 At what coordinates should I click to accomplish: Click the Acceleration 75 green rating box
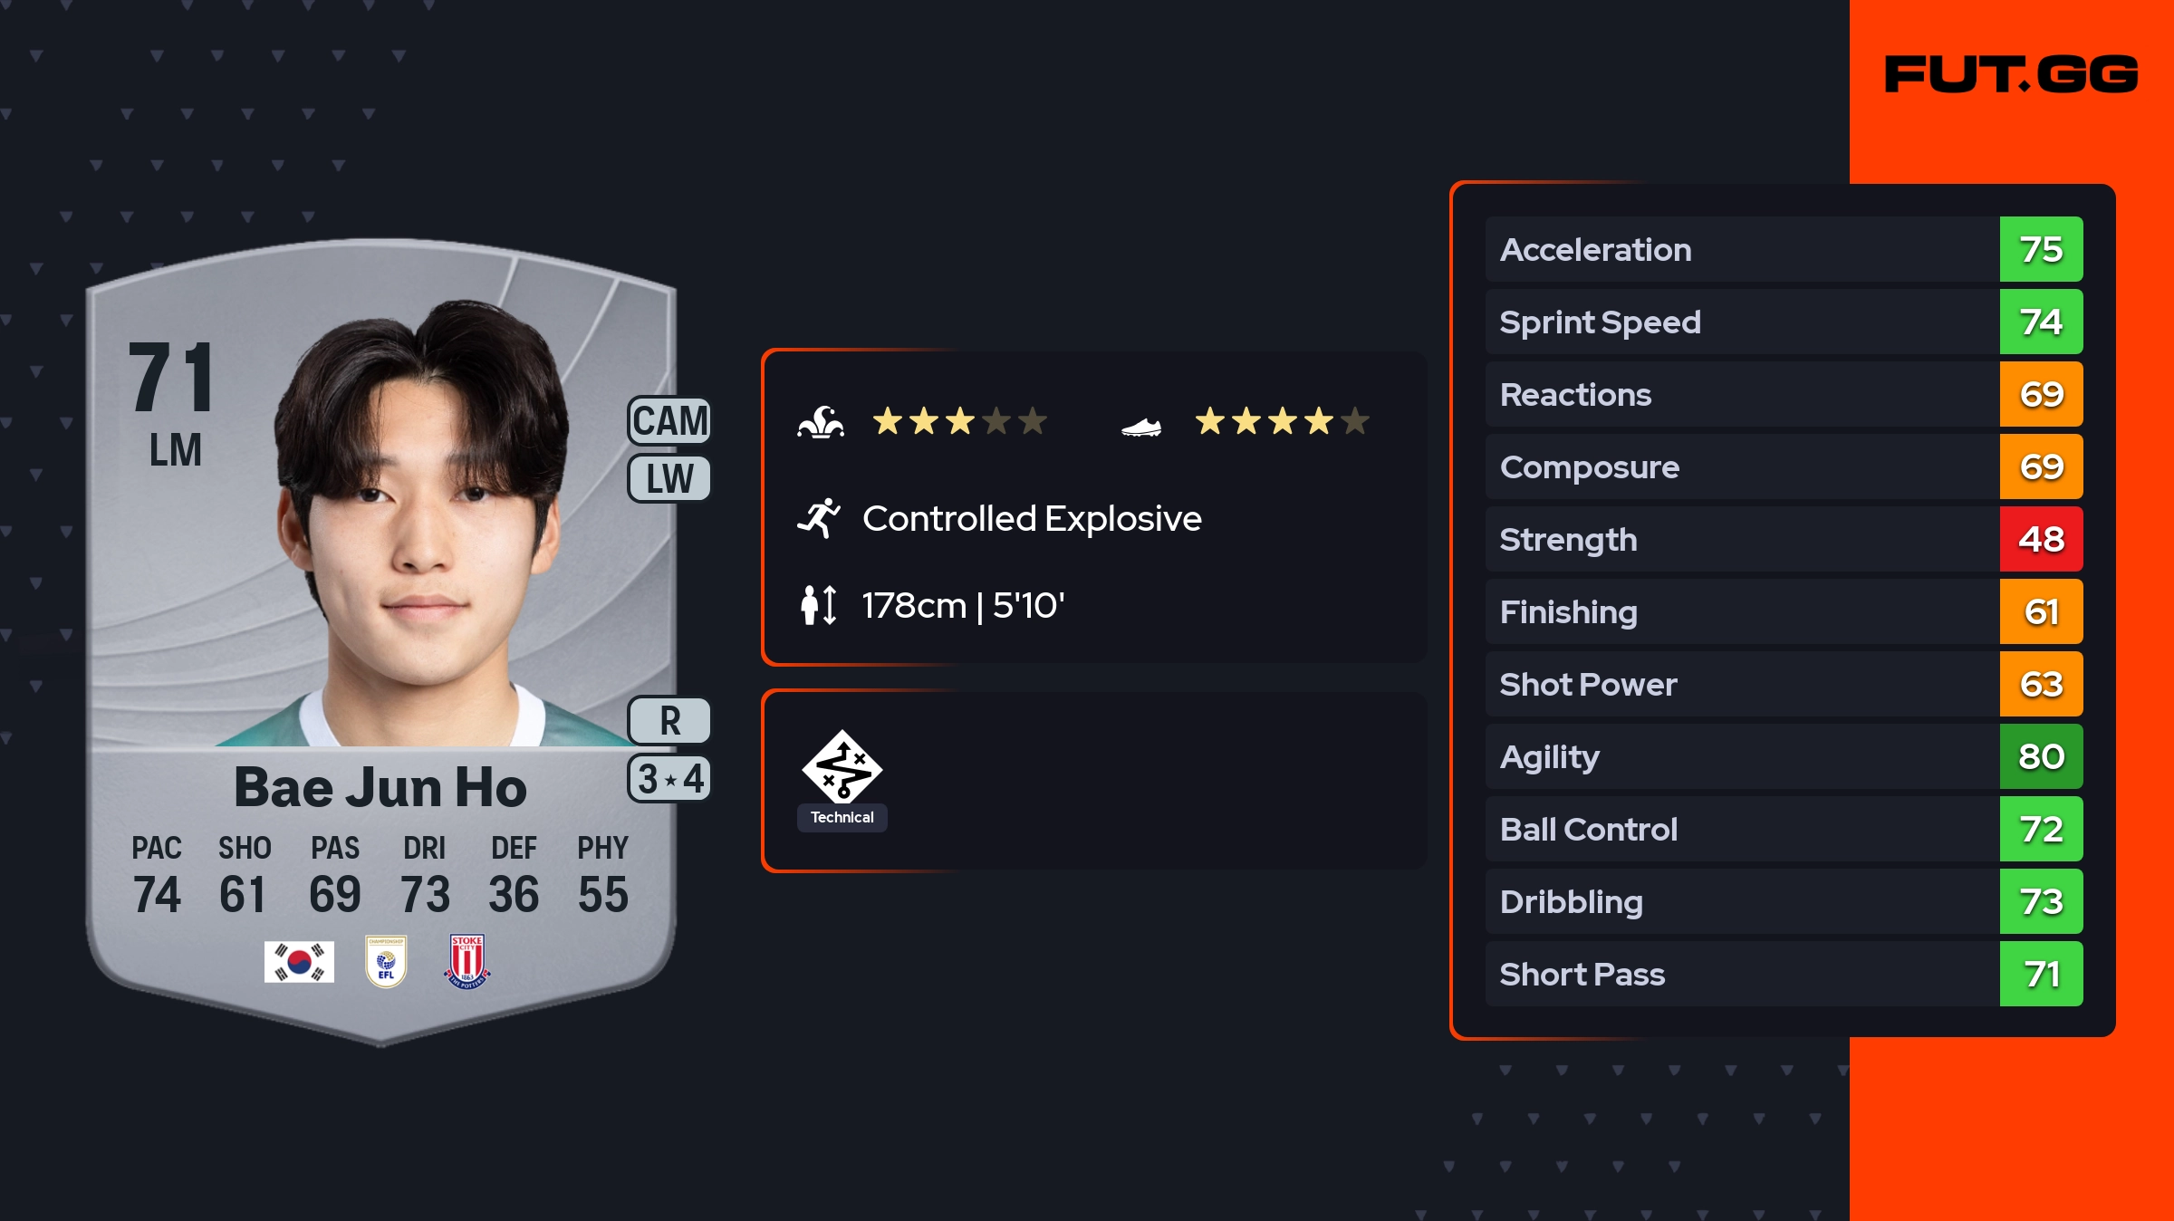coord(2041,249)
